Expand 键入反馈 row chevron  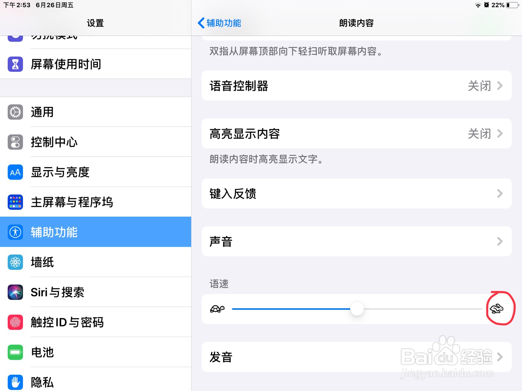(x=500, y=194)
